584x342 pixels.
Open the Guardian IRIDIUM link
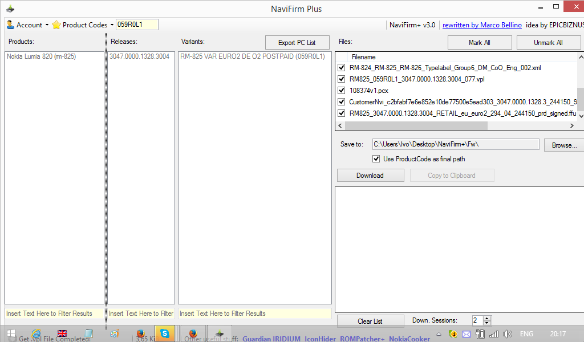click(x=271, y=339)
